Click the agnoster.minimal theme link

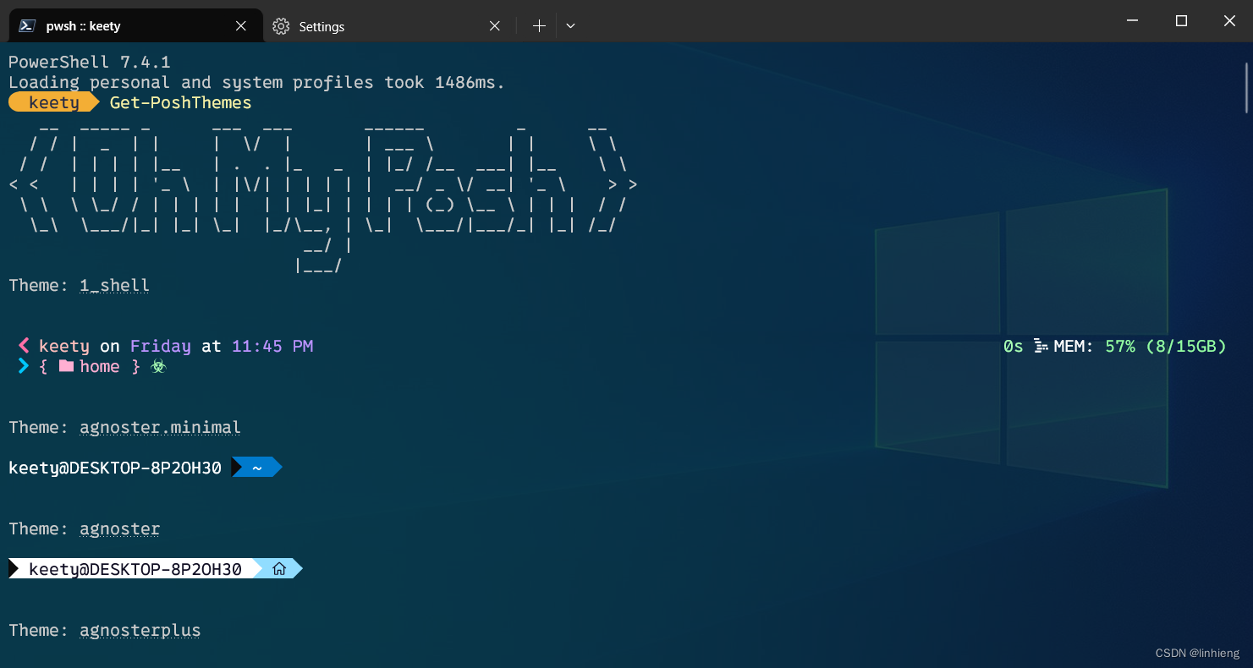[x=160, y=428]
